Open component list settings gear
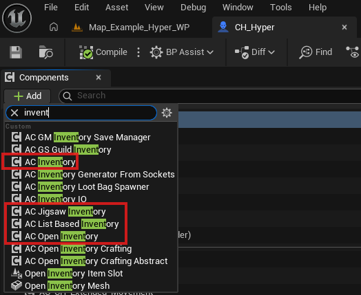Viewport: 361px width, 295px height. [x=167, y=113]
